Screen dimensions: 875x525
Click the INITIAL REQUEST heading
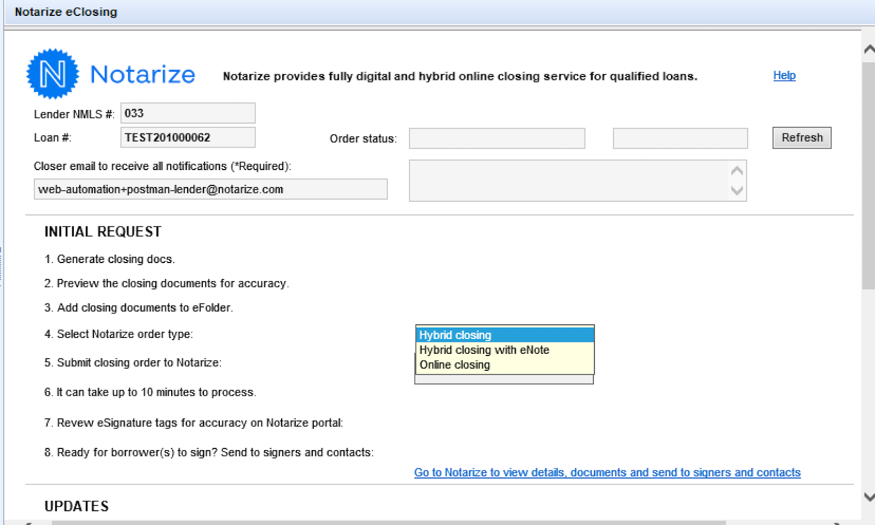tap(103, 232)
